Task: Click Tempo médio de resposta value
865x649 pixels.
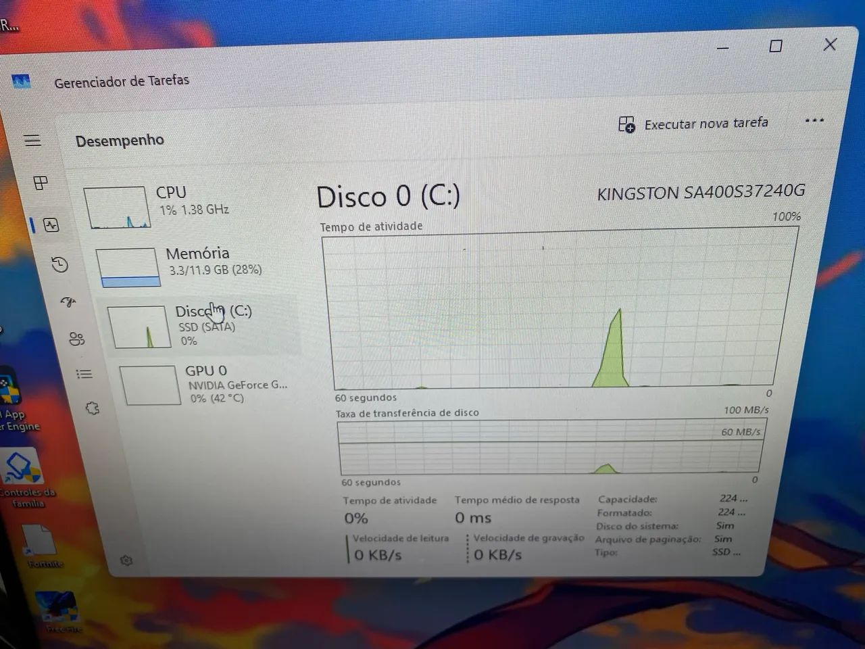Action: coord(473,518)
